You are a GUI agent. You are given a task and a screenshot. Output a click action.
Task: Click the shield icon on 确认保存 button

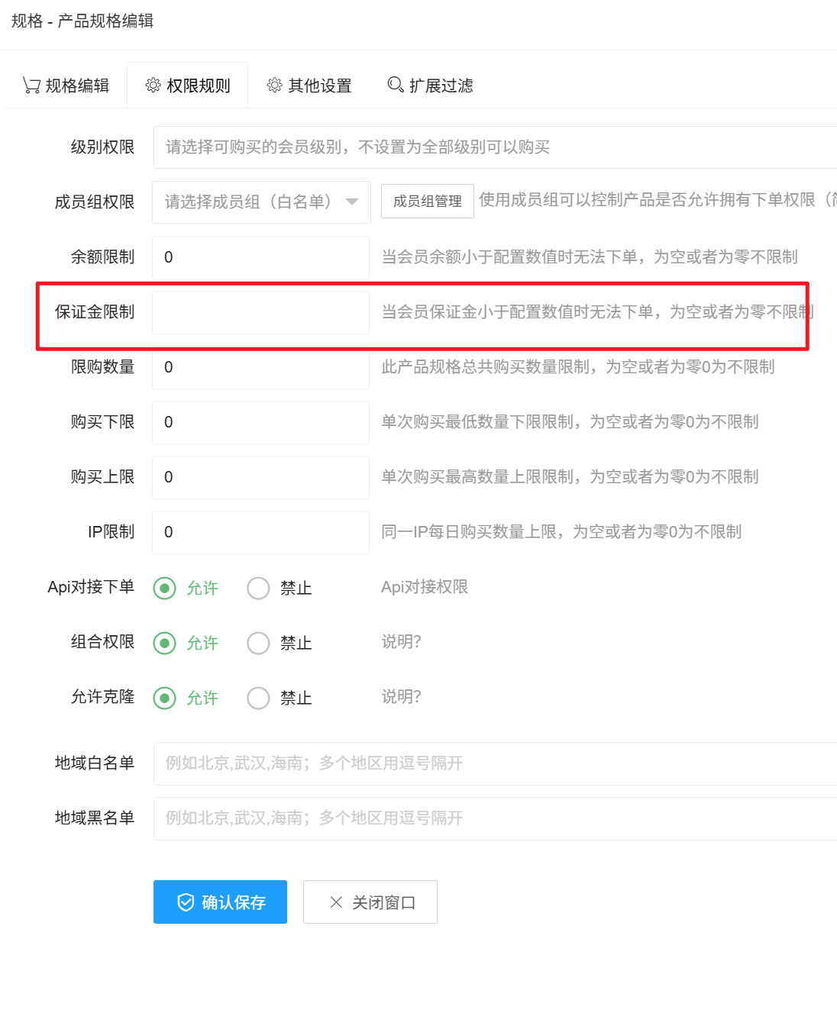tap(186, 902)
